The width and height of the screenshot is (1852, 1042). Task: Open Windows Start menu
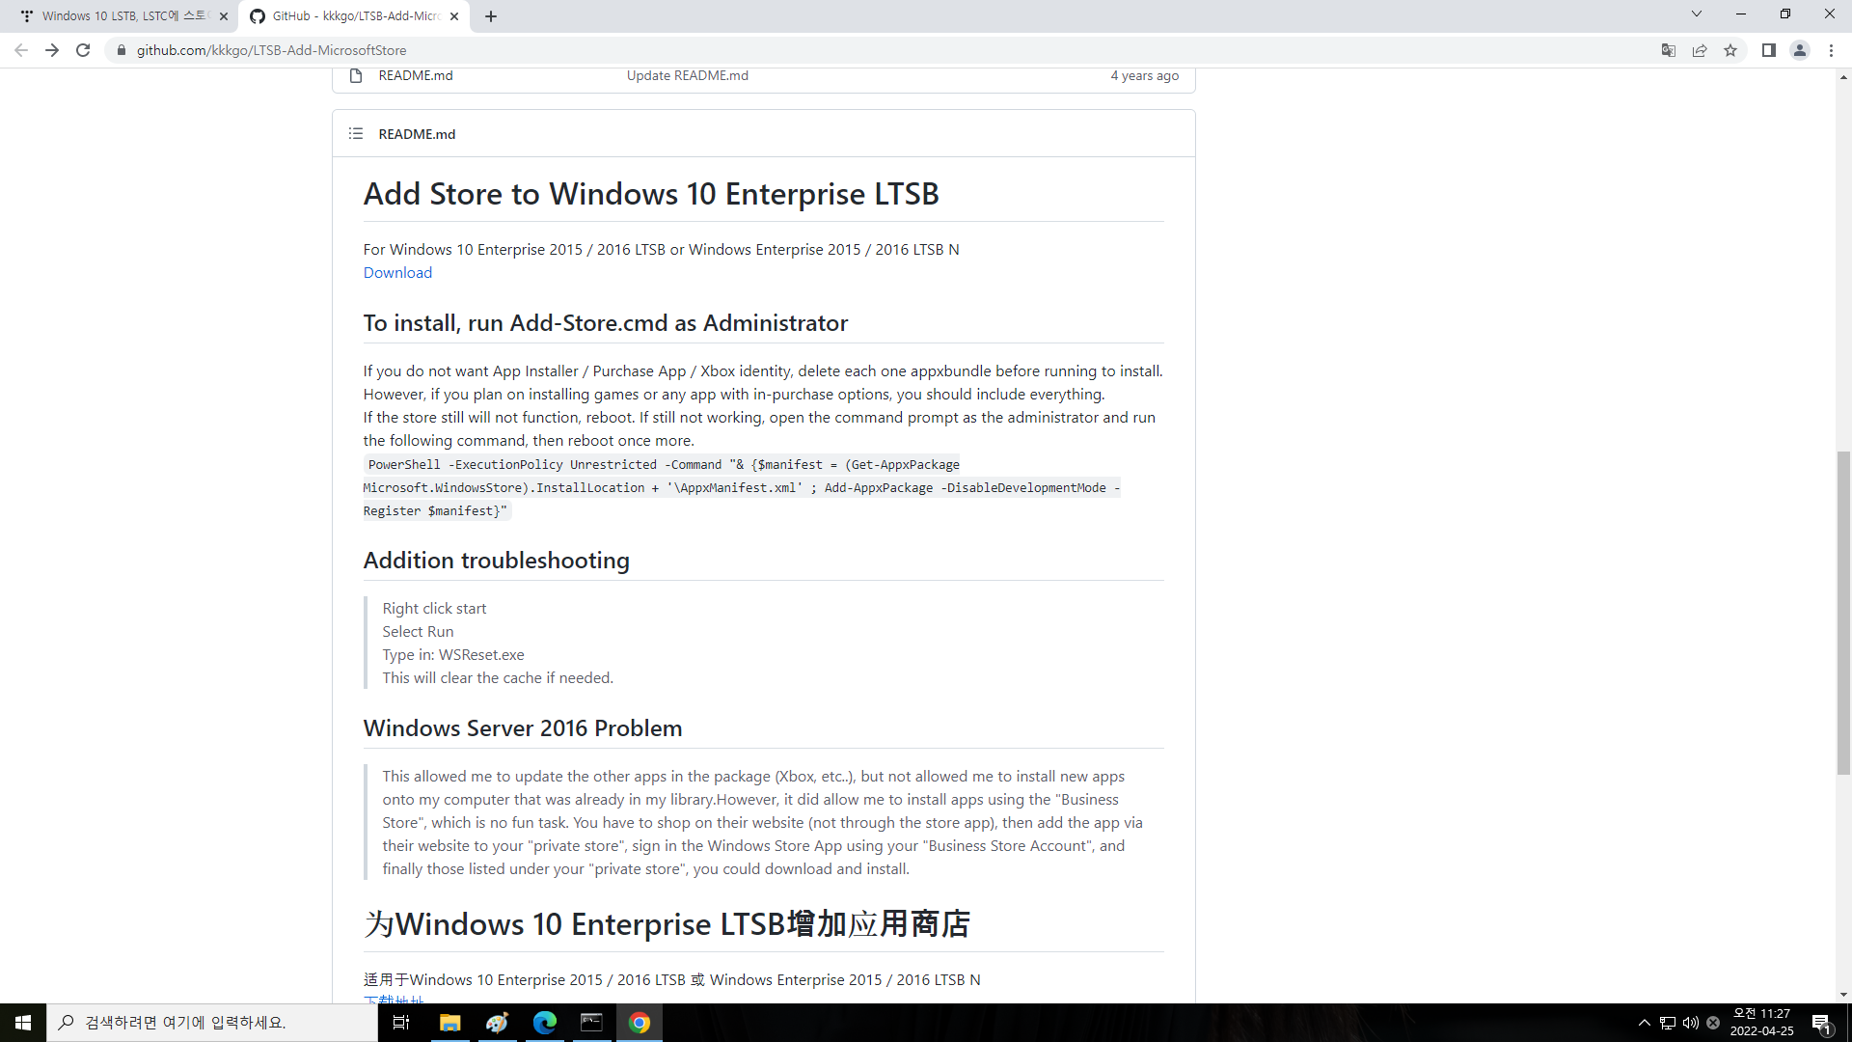tap(23, 1023)
